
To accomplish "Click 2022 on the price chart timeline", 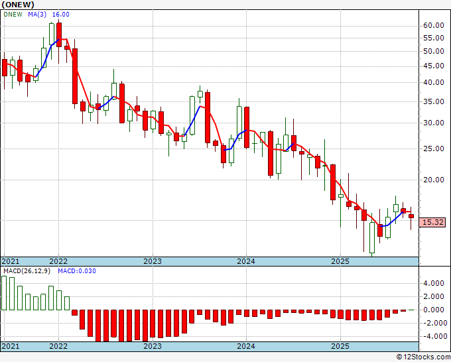I will coord(58,261).
